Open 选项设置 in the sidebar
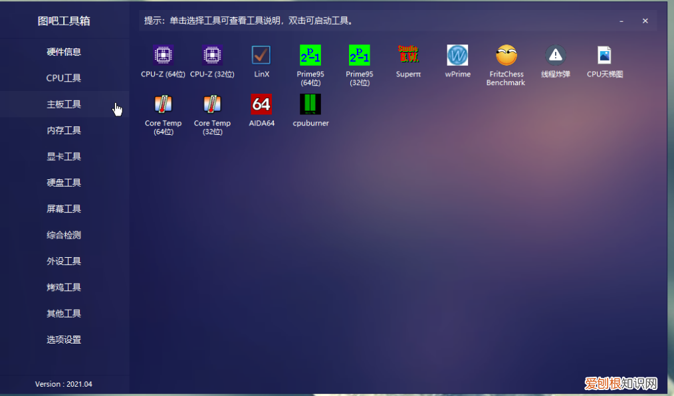The height and width of the screenshot is (396, 674). [64, 340]
